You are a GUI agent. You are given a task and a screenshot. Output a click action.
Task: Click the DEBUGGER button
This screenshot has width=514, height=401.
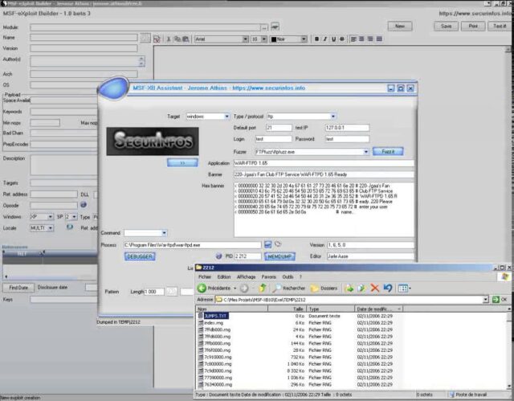[140, 256]
